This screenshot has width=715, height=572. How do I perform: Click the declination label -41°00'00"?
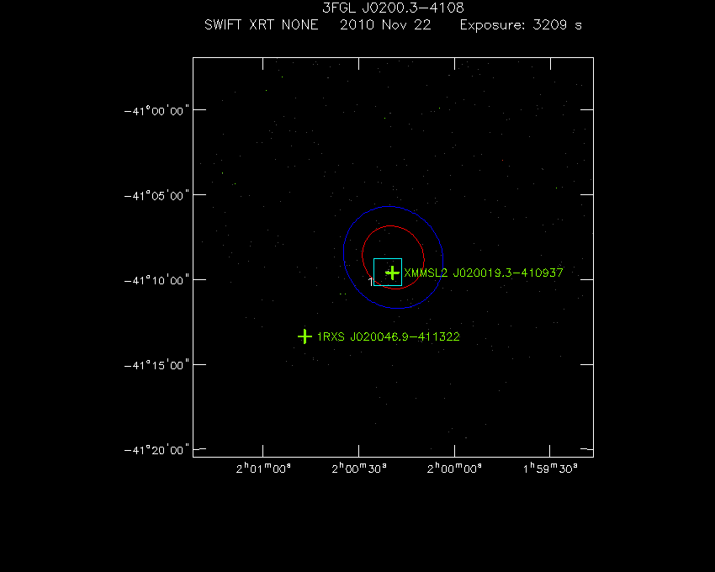coord(156,111)
